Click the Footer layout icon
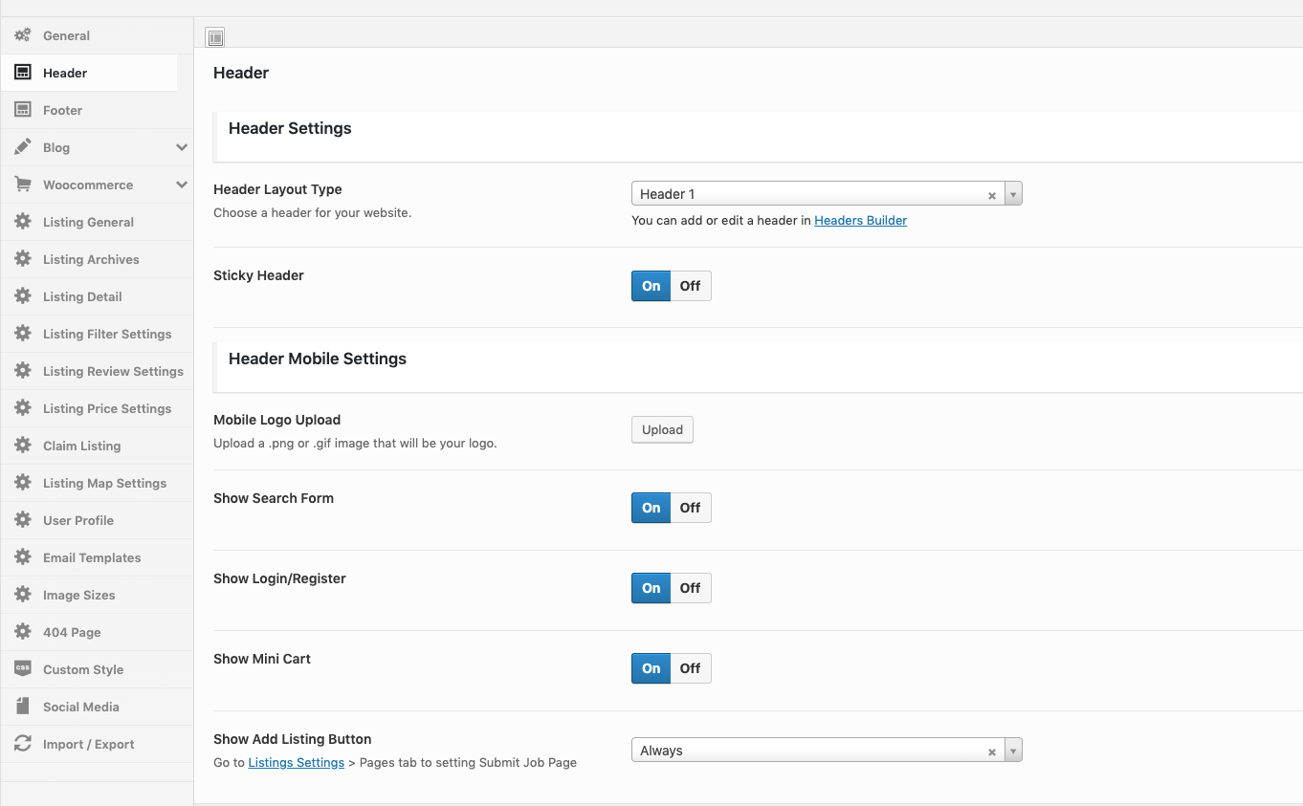 (23, 110)
